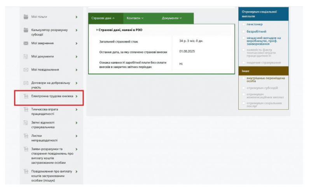Expand the Мої звернення menu arrow
This screenshot has width=311, height=187.
[x=76, y=43]
